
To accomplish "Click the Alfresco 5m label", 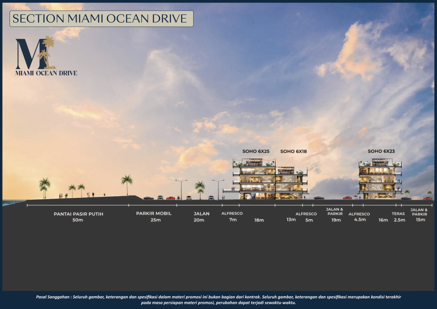I will point(307,217).
